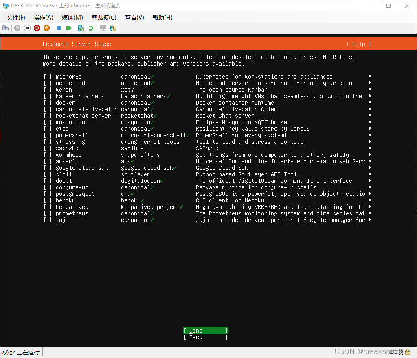Show details arrow for doctl row
This screenshot has width=417, height=358.
pos(370,180)
